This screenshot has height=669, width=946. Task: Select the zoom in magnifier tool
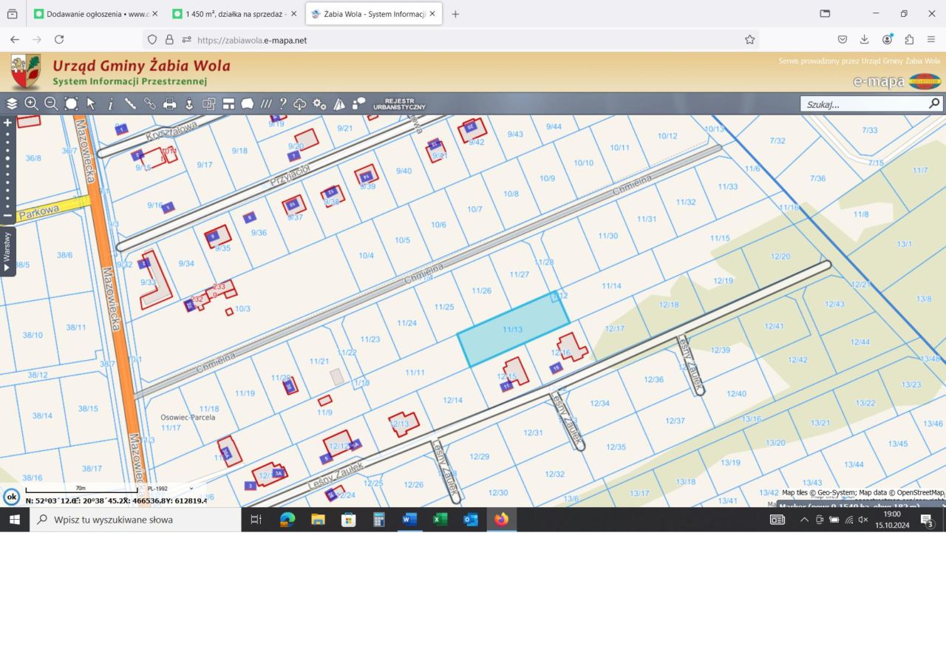pyautogui.click(x=31, y=104)
